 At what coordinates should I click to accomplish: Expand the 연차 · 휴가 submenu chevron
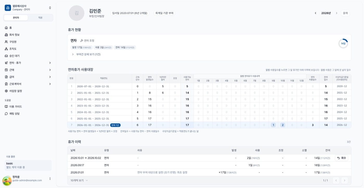pyautogui.click(x=50, y=63)
